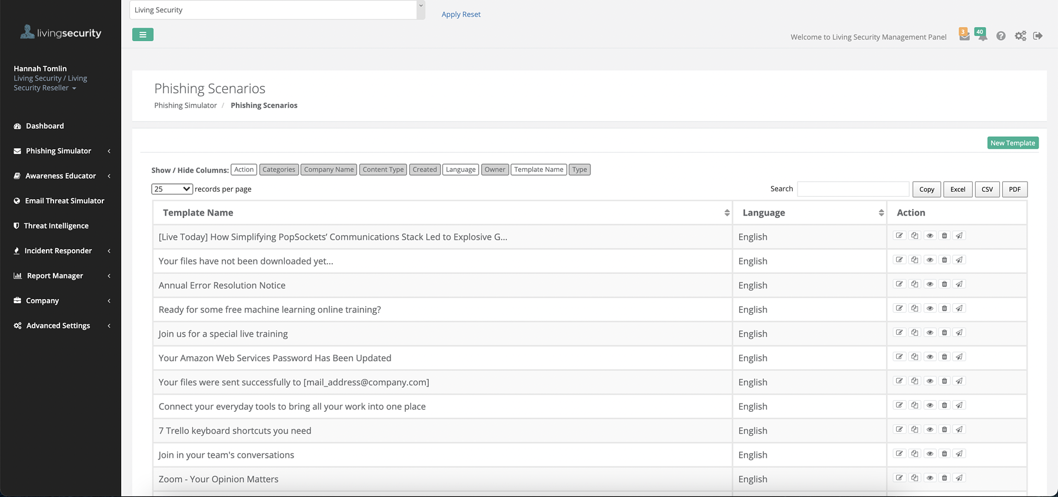Click the New Template button
This screenshot has width=1058, height=497.
click(1013, 143)
